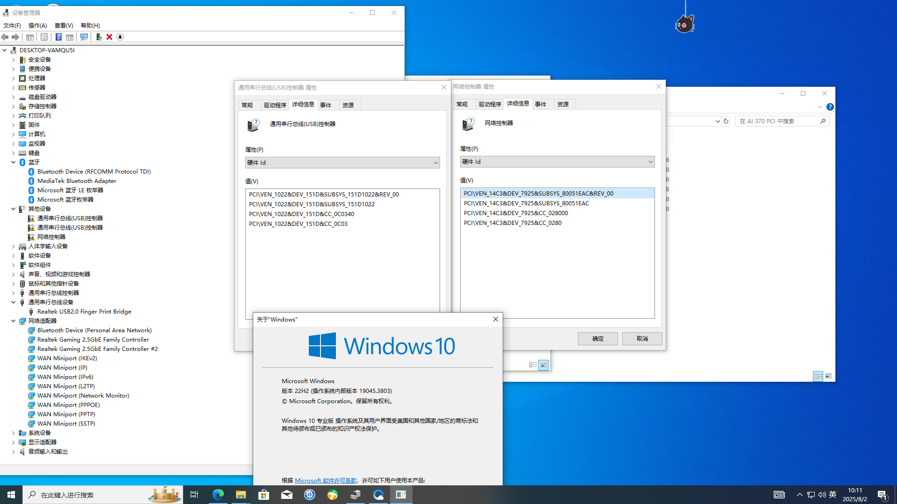Click 取消 in 网络控制器 properties dialog
This screenshot has width=897, height=504.
(x=642, y=339)
